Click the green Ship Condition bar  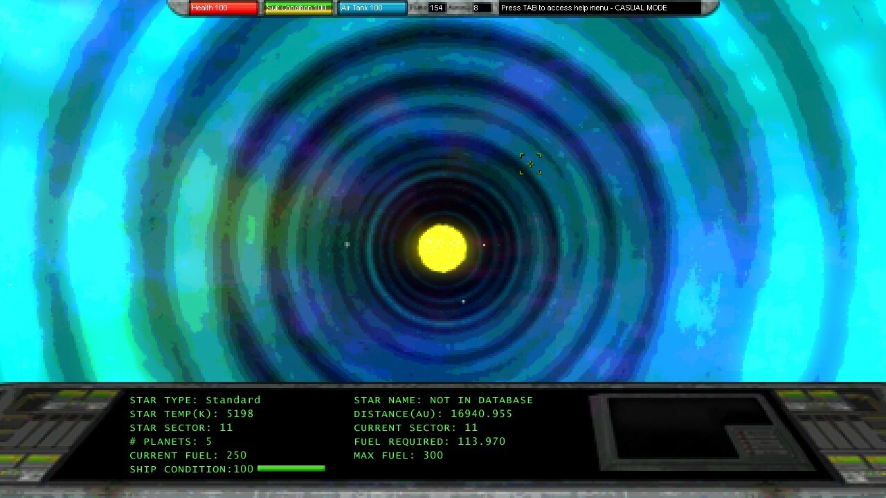291,469
